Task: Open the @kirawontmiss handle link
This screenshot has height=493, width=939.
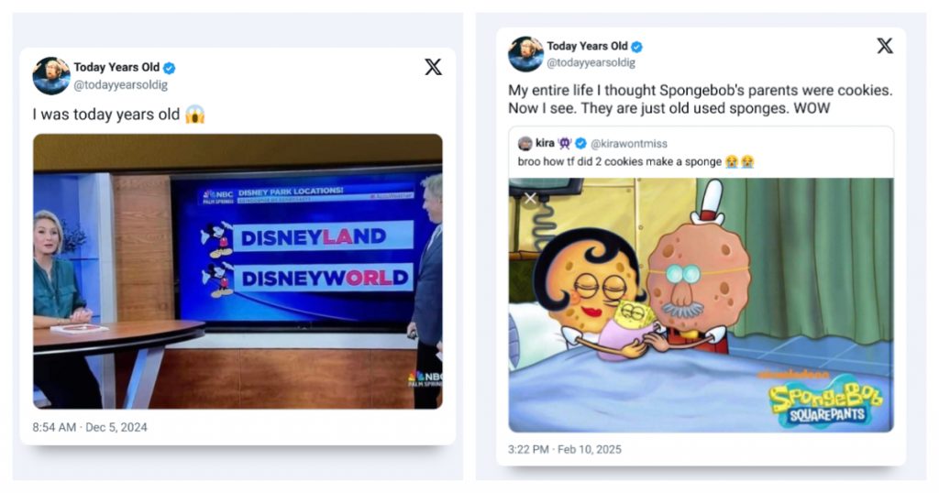Action: [x=629, y=144]
